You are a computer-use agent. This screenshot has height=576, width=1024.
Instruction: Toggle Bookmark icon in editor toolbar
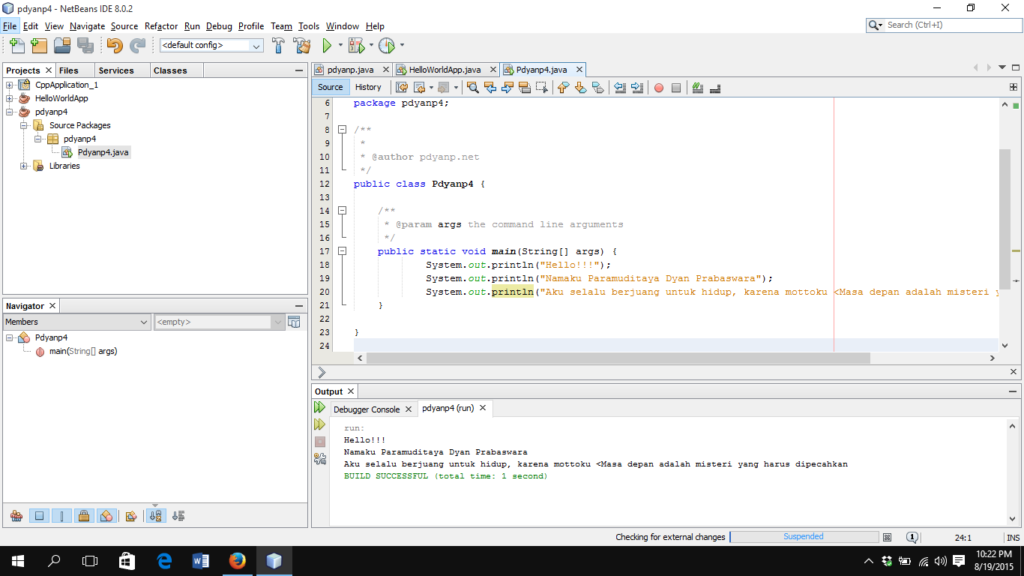tap(597, 88)
